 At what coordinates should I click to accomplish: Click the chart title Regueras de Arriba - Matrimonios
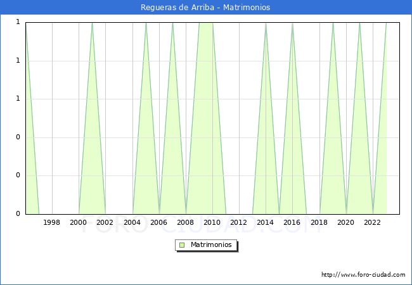(205, 8)
